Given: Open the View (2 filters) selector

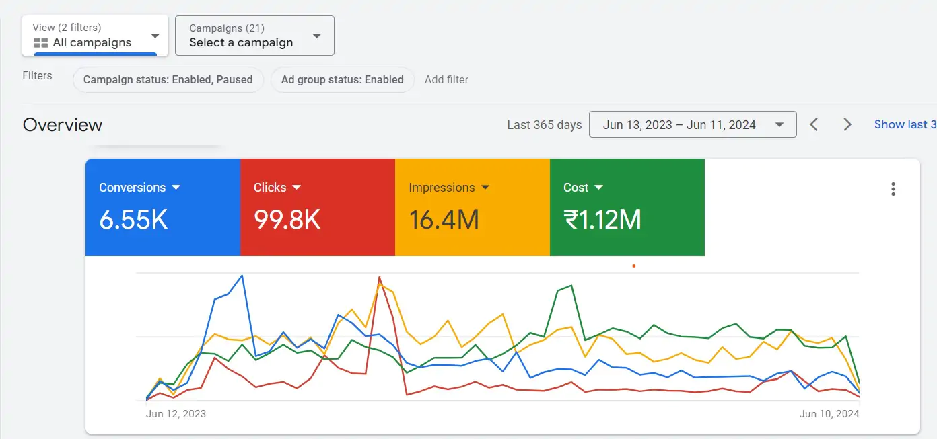Looking at the screenshot, I should [94, 35].
